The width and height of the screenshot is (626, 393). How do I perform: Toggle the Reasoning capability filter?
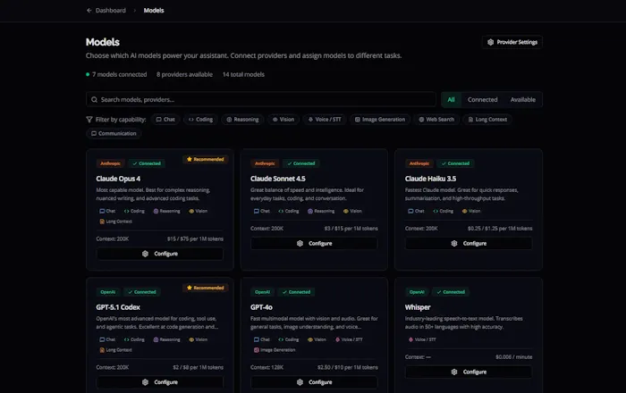coord(242,120)
